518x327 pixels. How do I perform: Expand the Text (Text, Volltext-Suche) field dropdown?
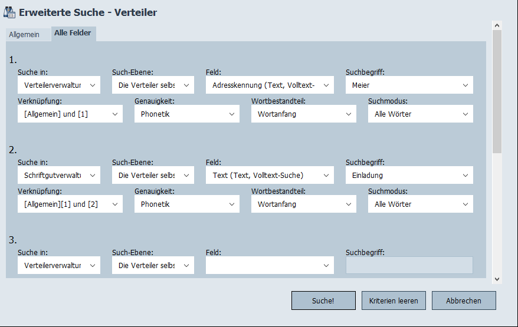pos(270,176)
